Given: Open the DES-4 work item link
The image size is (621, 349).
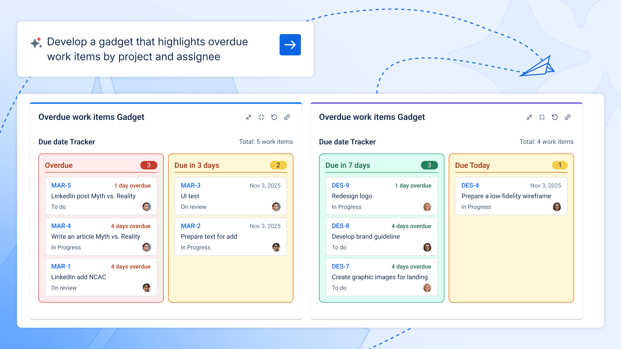Looking at the screenshot, I should 470,185.
